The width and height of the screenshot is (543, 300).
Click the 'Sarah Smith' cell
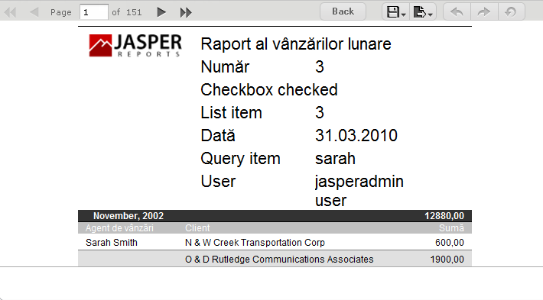coord(112,243)
